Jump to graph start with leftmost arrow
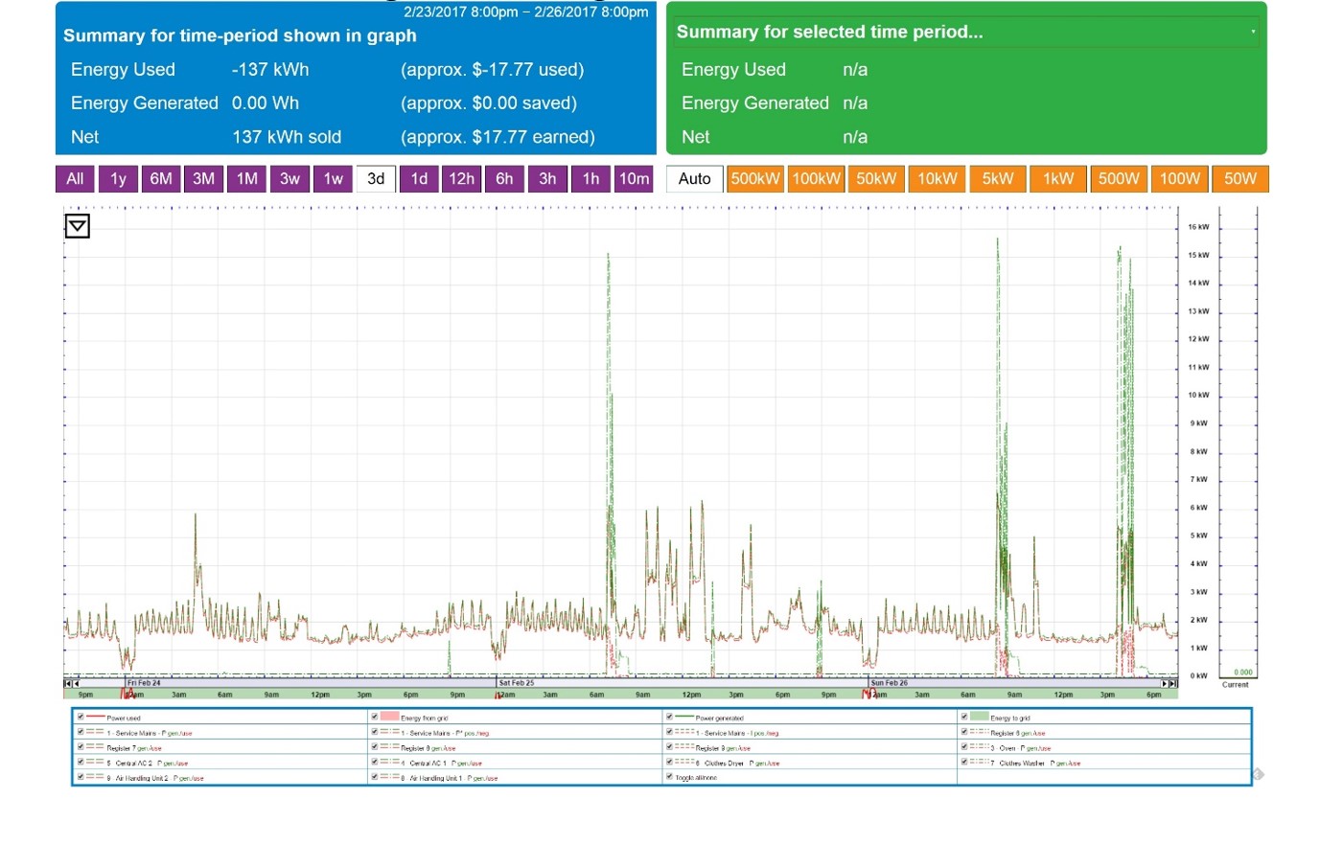The height and width of the screenshot is (844, 1320). 67,683
